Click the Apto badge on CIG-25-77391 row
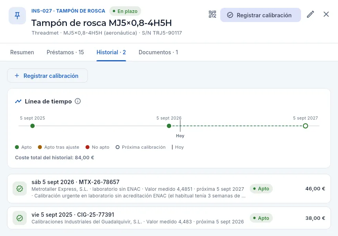Screen dimensions: 338x236 tap(261, 218)
